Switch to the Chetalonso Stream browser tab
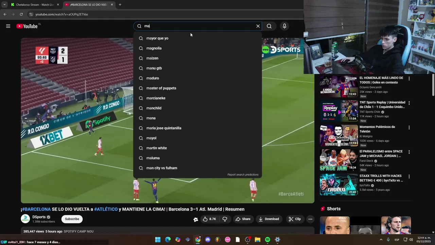 click(35, 5)
